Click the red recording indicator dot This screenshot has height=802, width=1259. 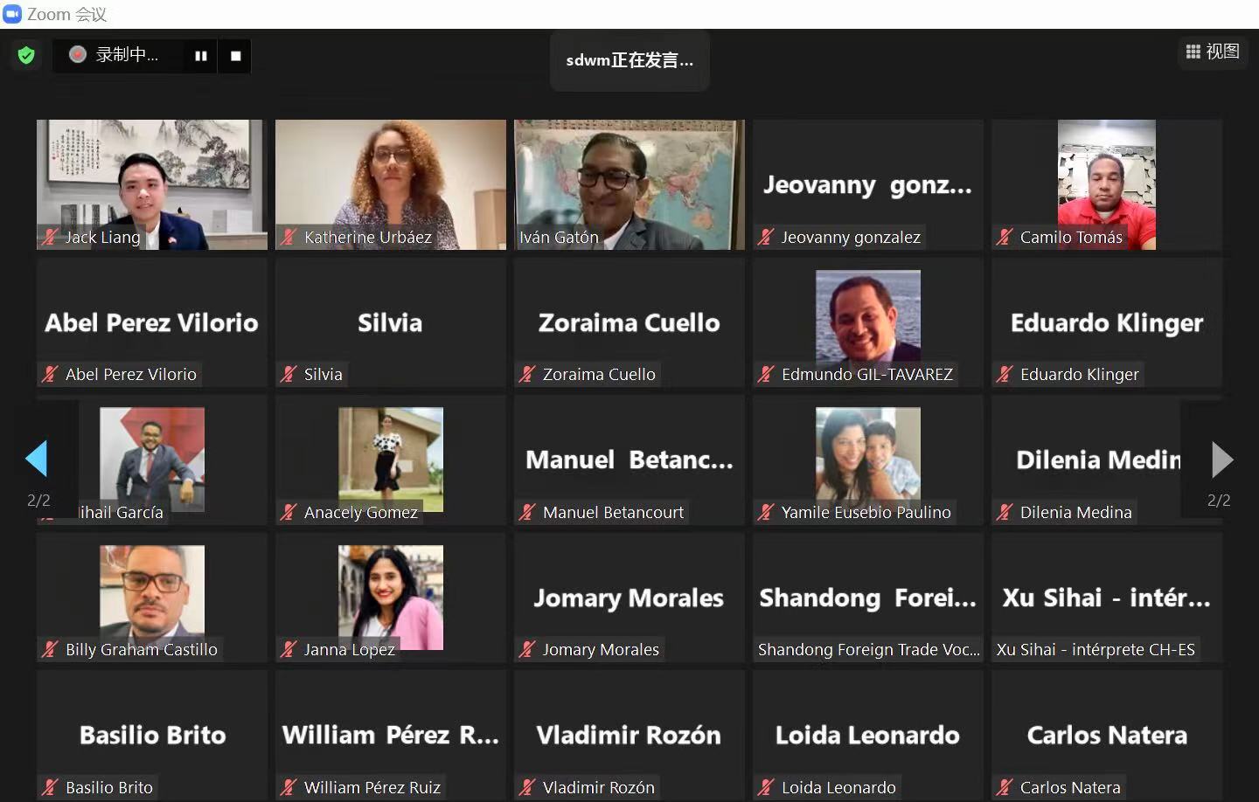pos(78,54)
